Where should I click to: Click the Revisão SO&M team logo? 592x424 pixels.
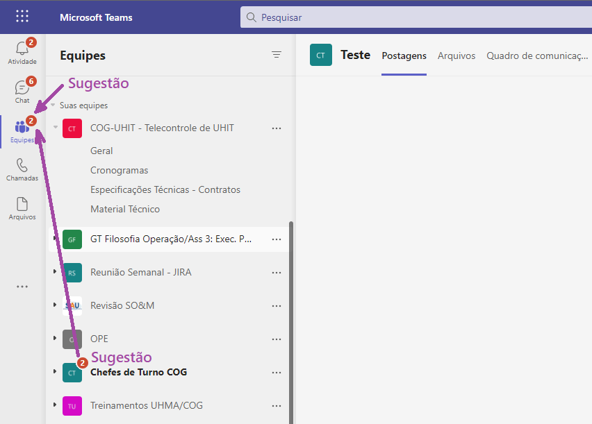pos(72,306)
